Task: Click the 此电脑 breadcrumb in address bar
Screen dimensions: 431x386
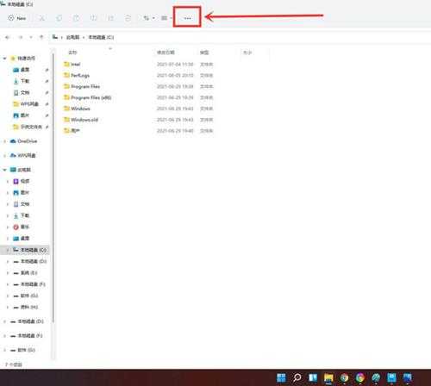Action: pos(72,37)
